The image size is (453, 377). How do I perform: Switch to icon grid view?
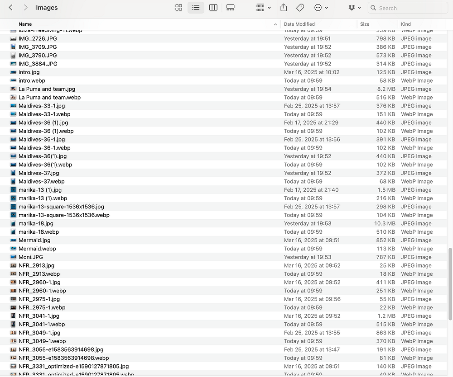179,8
